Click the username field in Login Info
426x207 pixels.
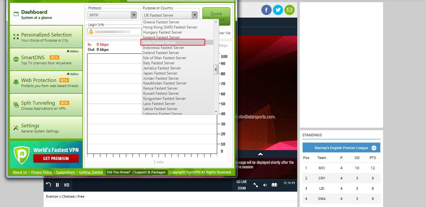point(114,31)
